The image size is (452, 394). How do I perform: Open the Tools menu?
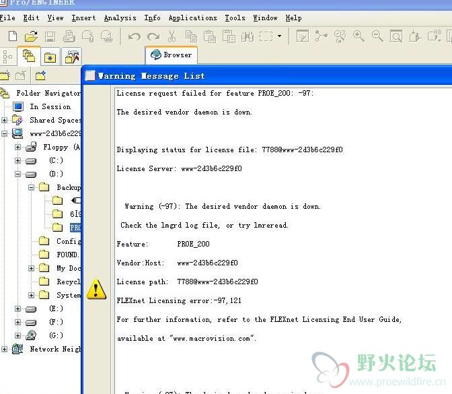tap(235, 18)
